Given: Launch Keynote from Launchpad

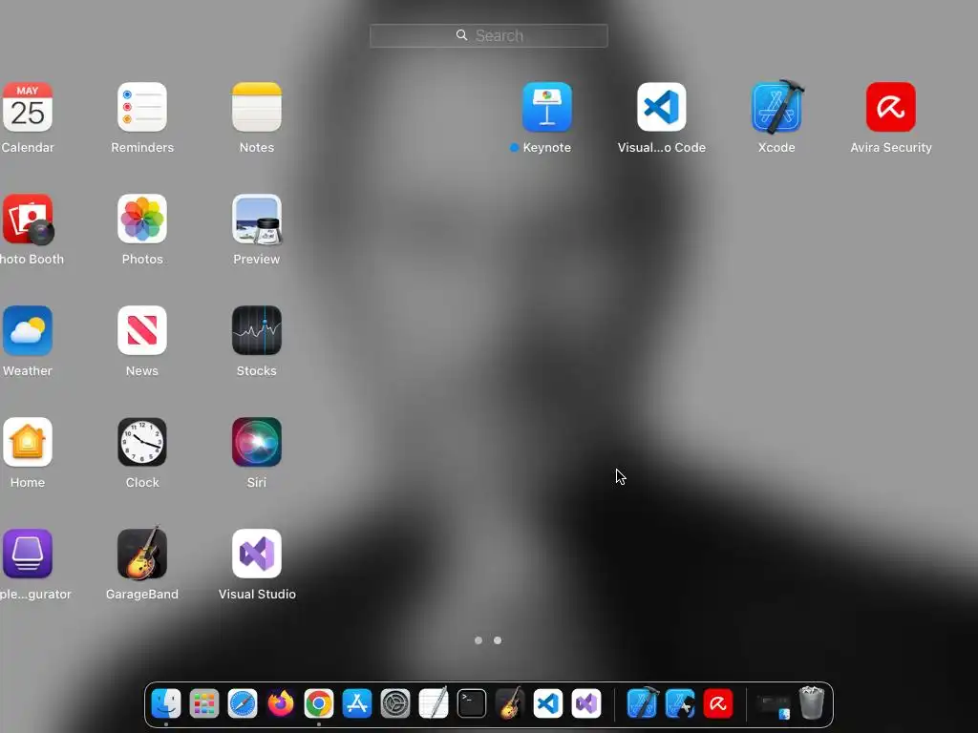Looking at the screenshot, I should [547, 107].
